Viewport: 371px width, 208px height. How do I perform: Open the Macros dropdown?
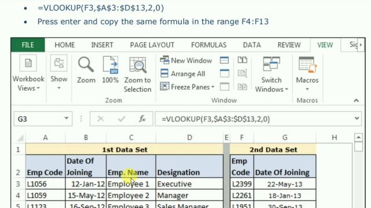307,74
